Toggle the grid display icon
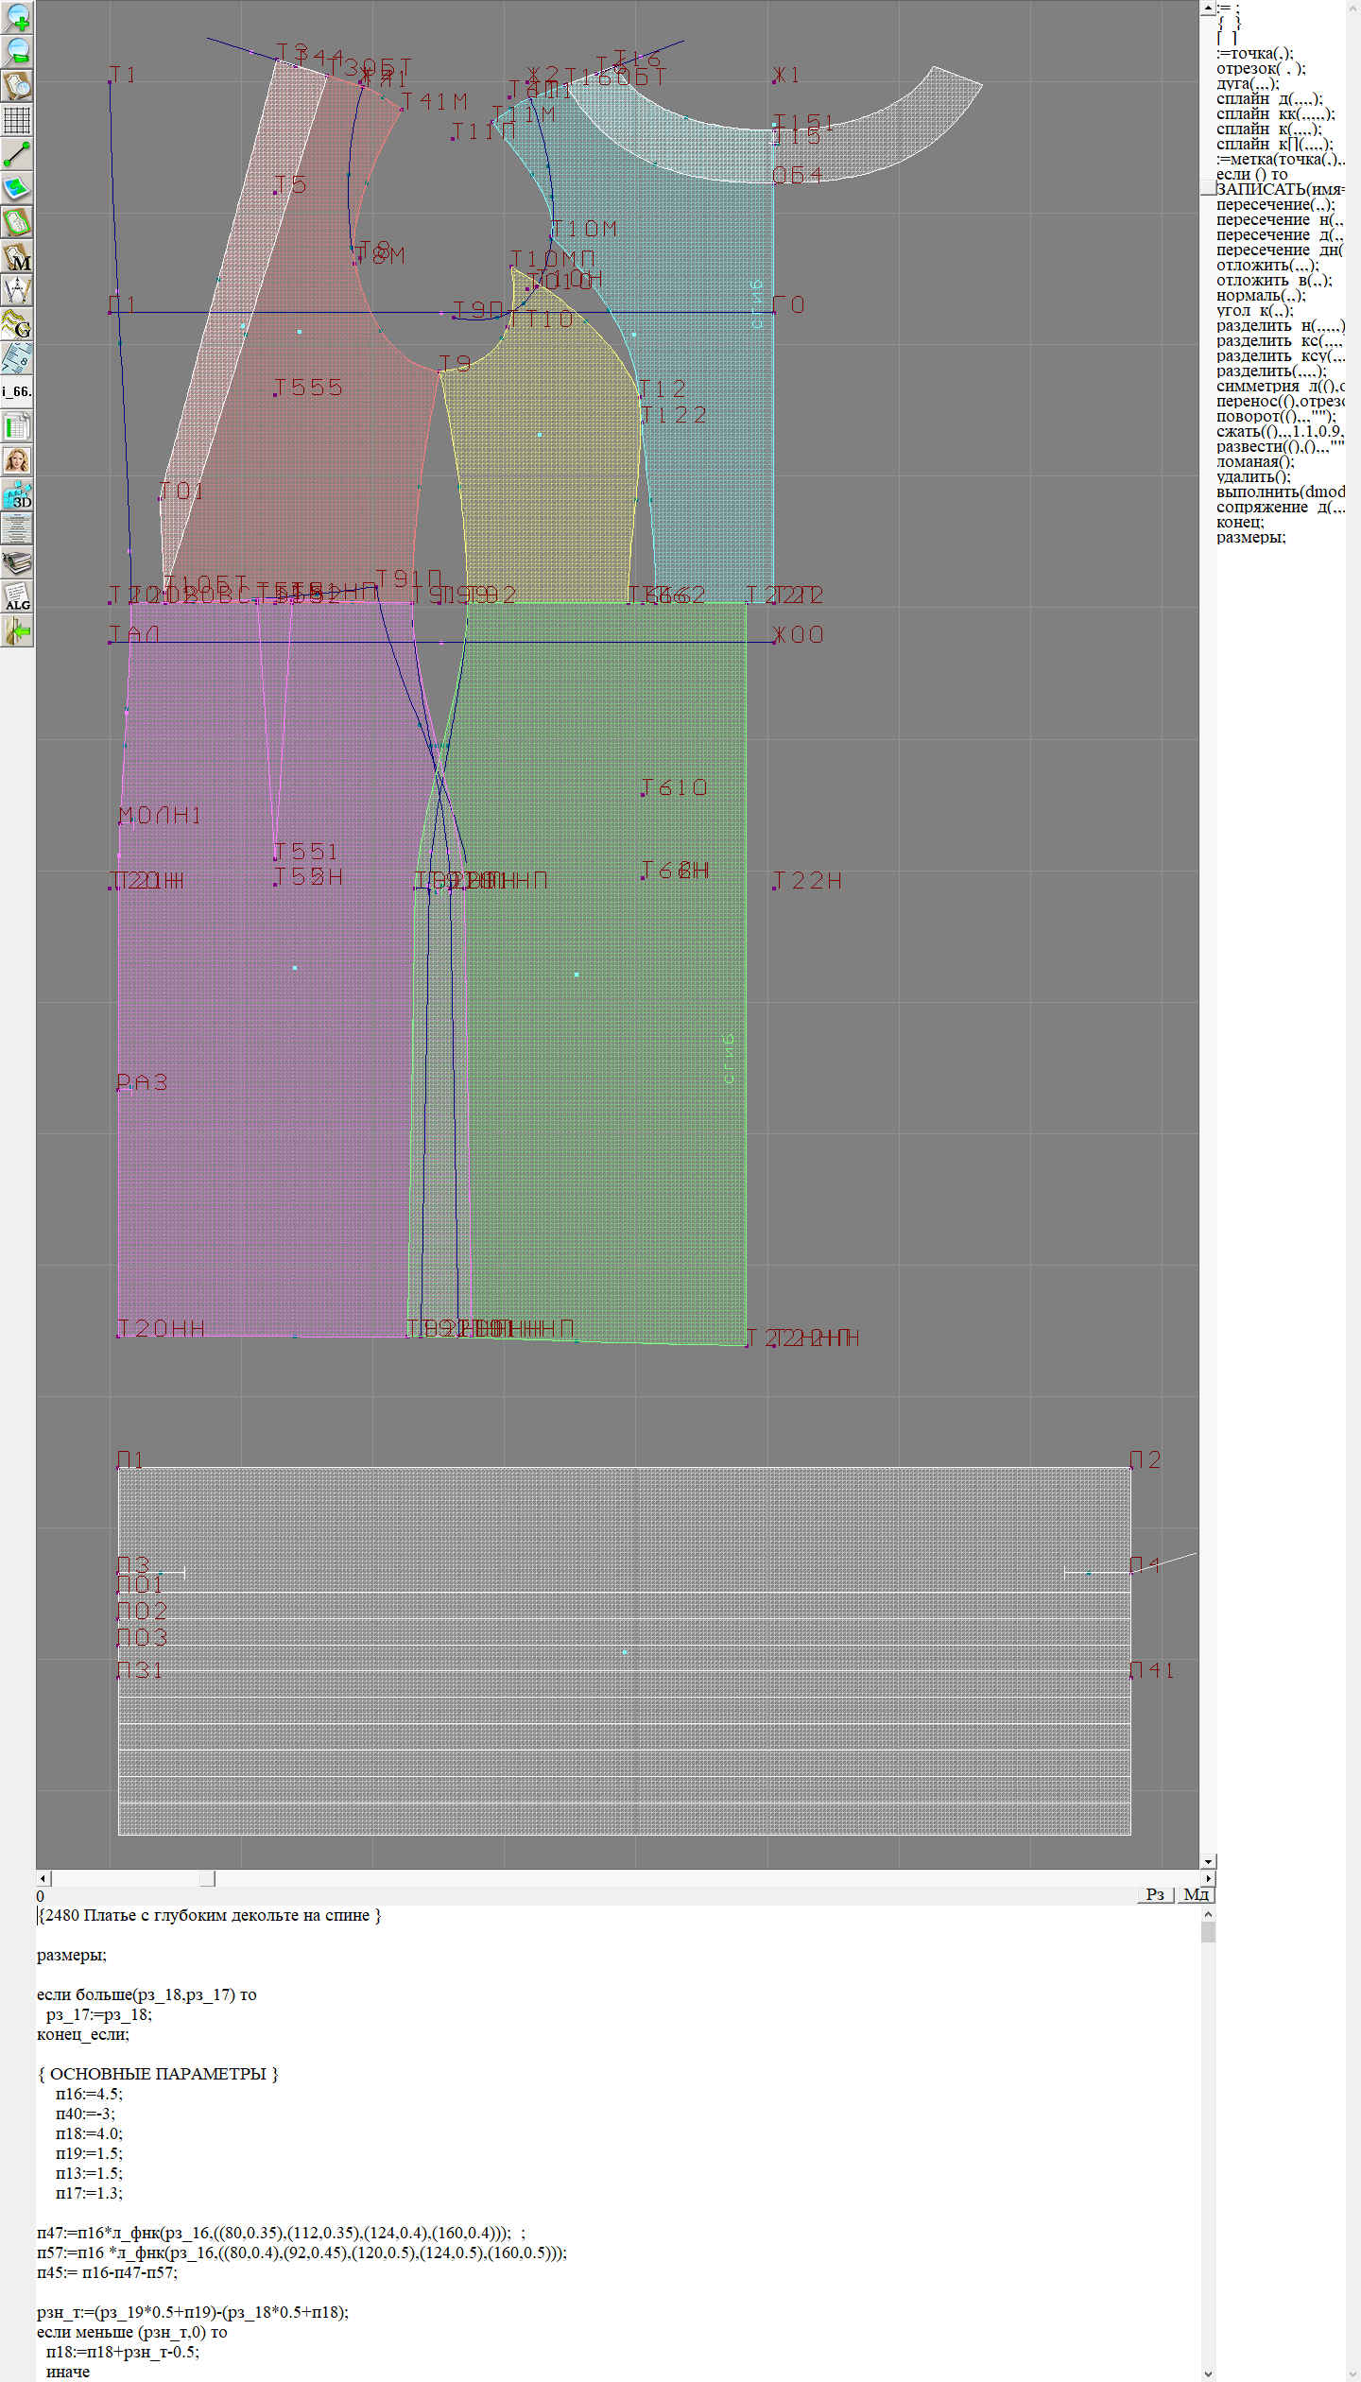1361x2382 pixels. (17, 120)
